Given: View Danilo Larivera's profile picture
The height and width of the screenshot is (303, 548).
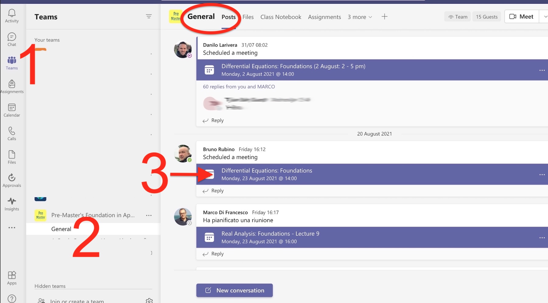Looking at the screenshot, I should (x=183, y=49).
